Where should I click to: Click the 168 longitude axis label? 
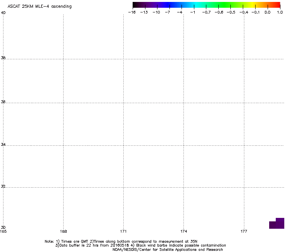pos(63,231)
